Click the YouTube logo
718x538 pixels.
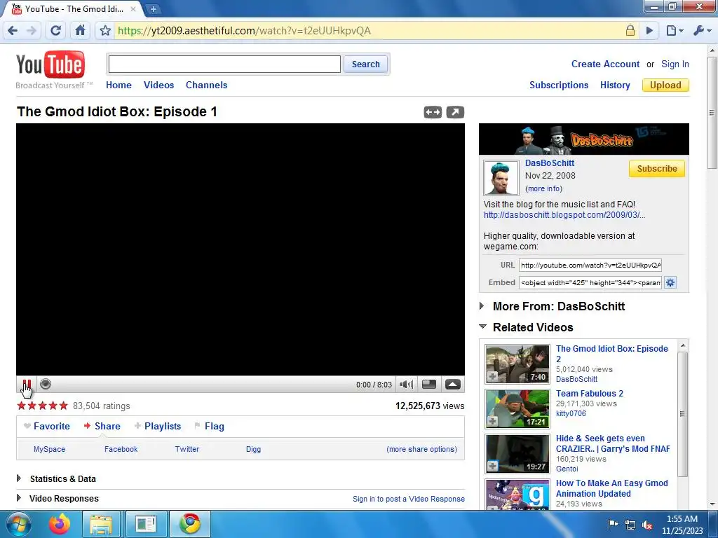point(50,64)
